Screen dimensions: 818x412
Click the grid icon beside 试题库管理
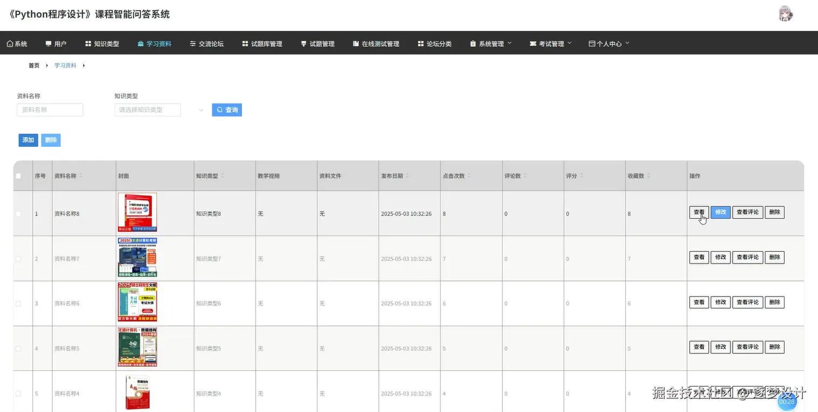coord(245,44)
